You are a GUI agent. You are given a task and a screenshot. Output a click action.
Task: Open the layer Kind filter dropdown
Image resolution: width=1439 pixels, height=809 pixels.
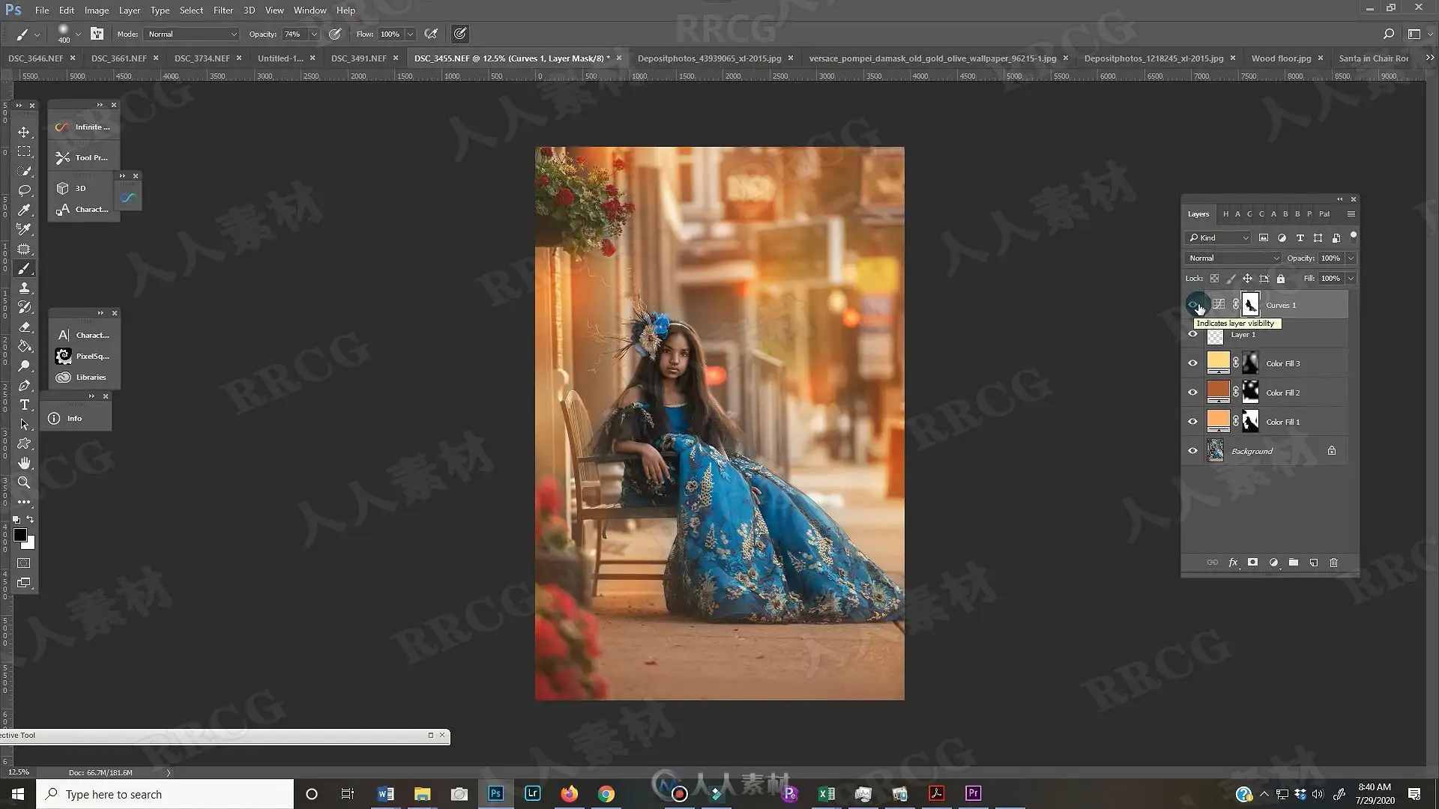pyautogui.click(x=1219, y=237)
